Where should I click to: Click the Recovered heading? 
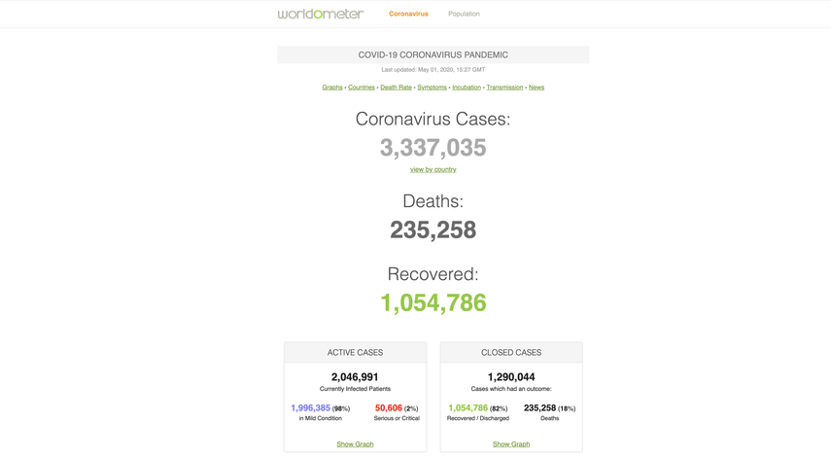click(x=433, y=274)
